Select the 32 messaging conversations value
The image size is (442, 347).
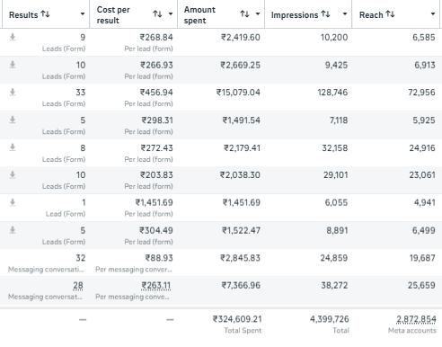[x=81, y=258]
